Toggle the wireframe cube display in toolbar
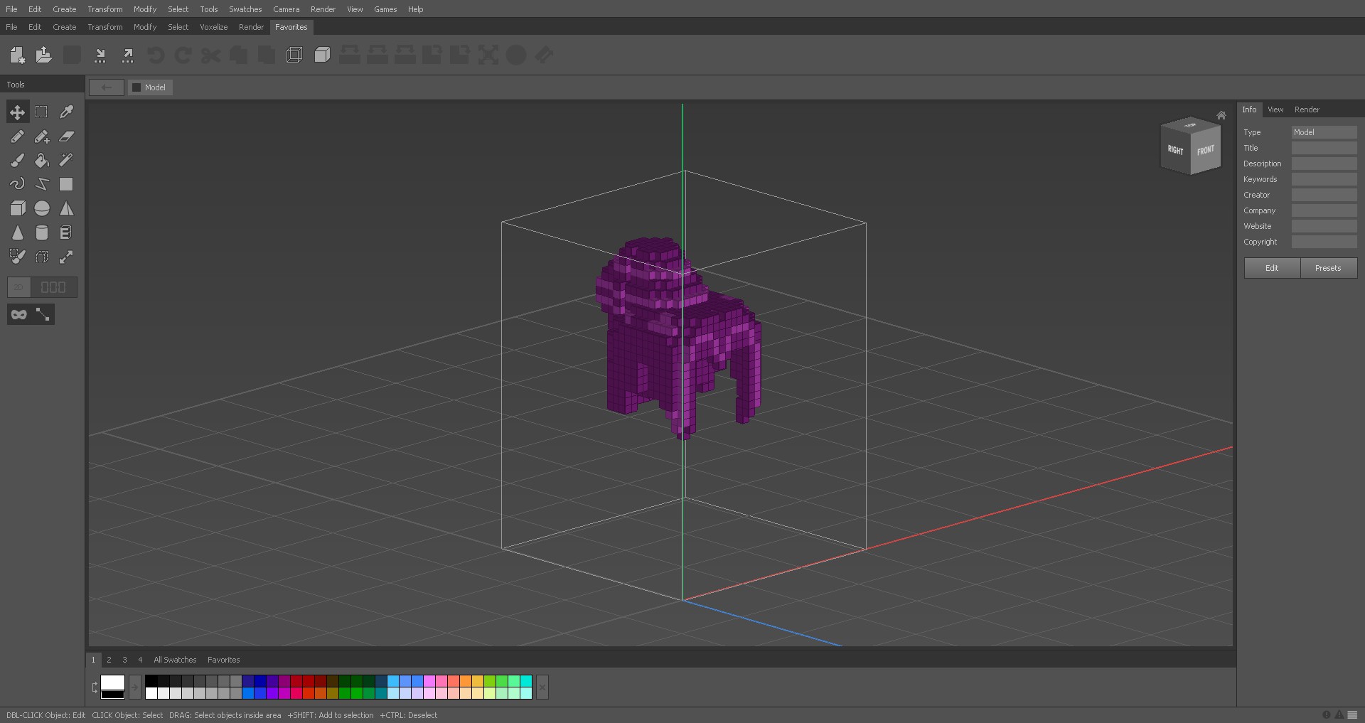The width and height of the screenshot is (1365, 723). click(294, 55)
